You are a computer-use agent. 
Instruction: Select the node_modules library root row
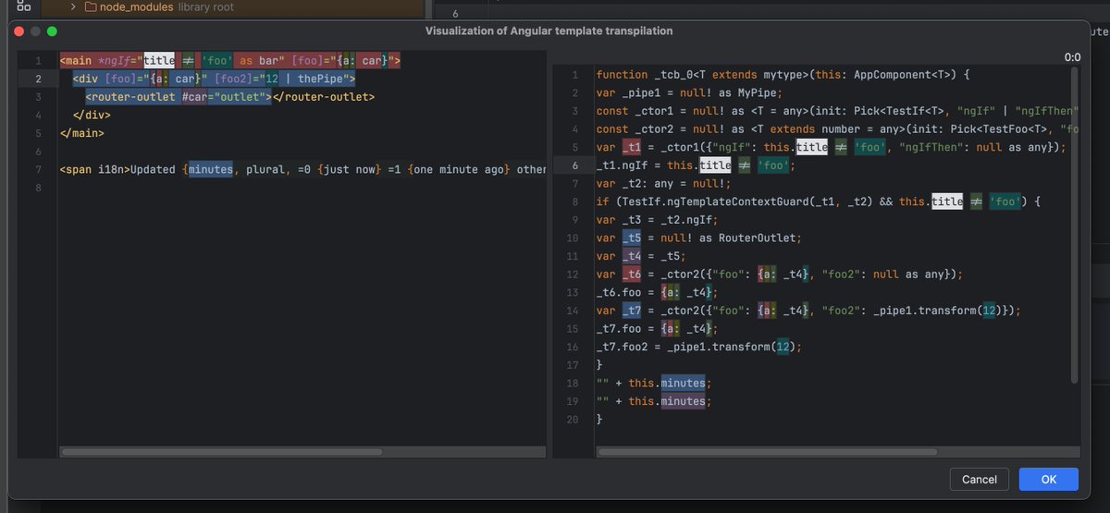[x=158, y=6]
